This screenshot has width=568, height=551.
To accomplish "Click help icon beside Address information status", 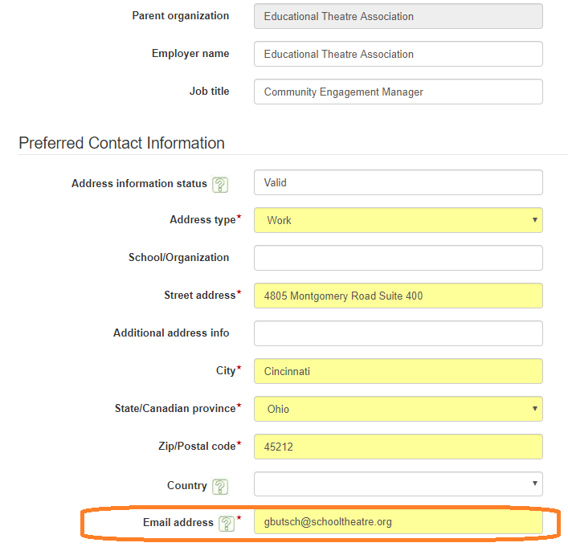I will pos(220,184).
